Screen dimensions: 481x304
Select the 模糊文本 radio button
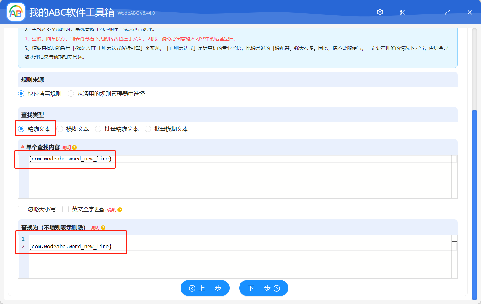(60, 128)
